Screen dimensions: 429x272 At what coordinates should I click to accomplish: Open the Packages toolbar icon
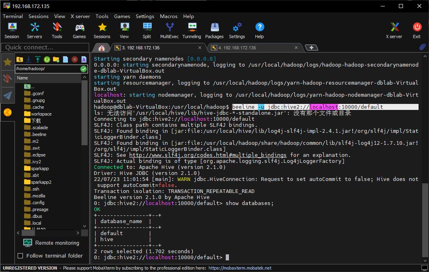(214, 30)
